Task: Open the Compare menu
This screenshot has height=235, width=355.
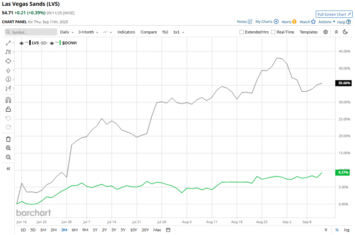Action: (148, 32)
